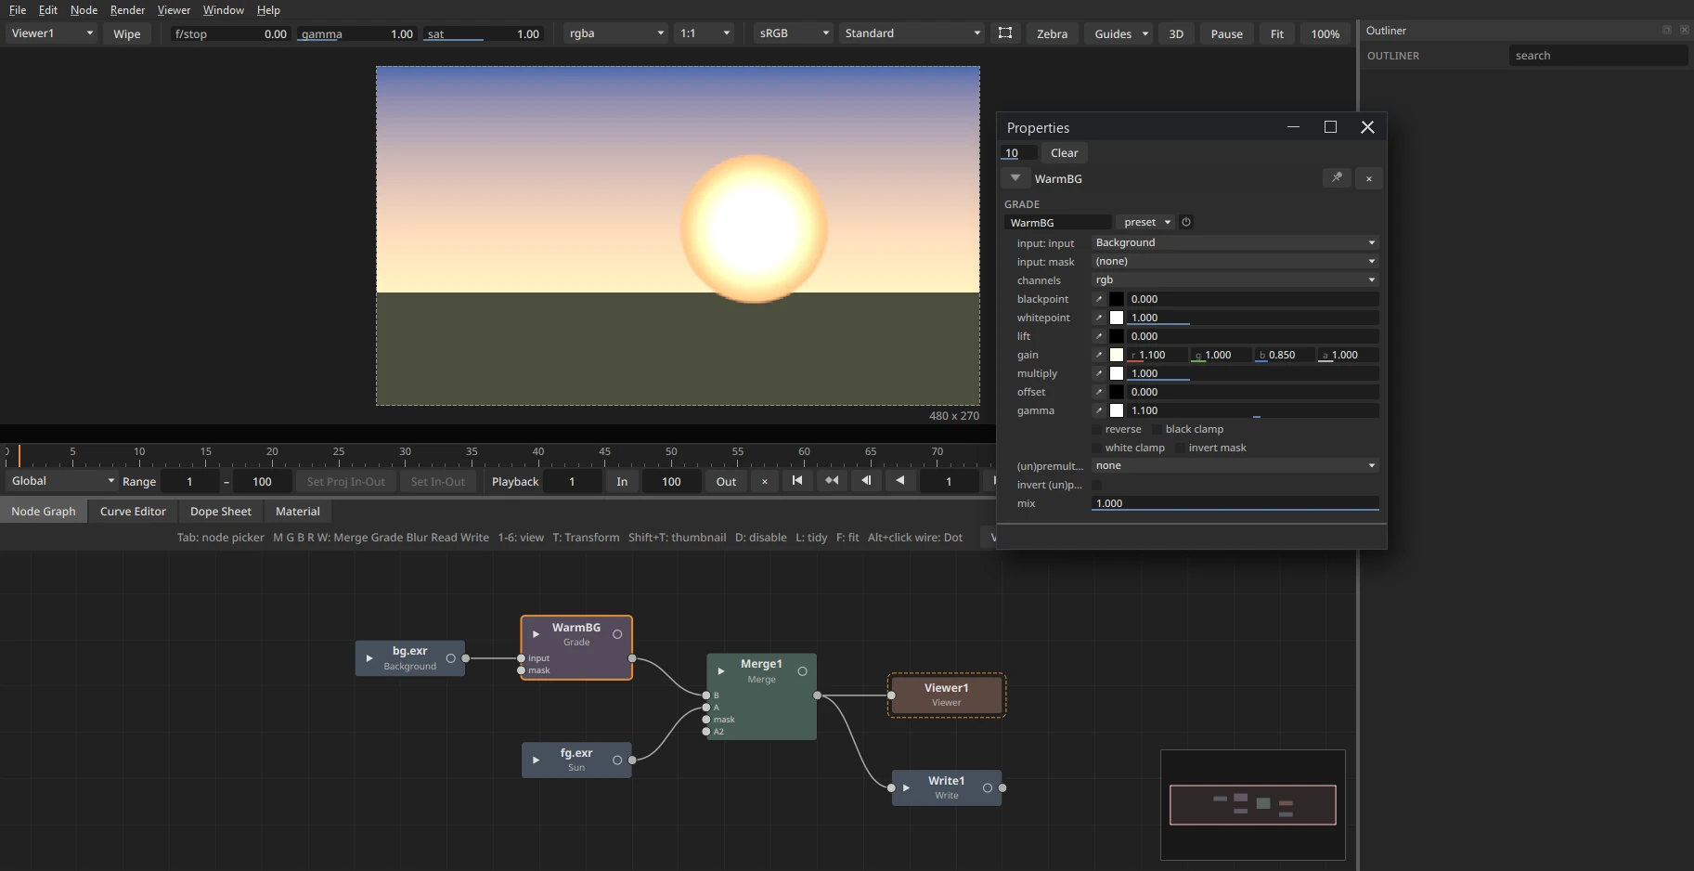Click the Clear button in Properties
This screenshot has height=871, width=1694.
(x=1065, y=153)
